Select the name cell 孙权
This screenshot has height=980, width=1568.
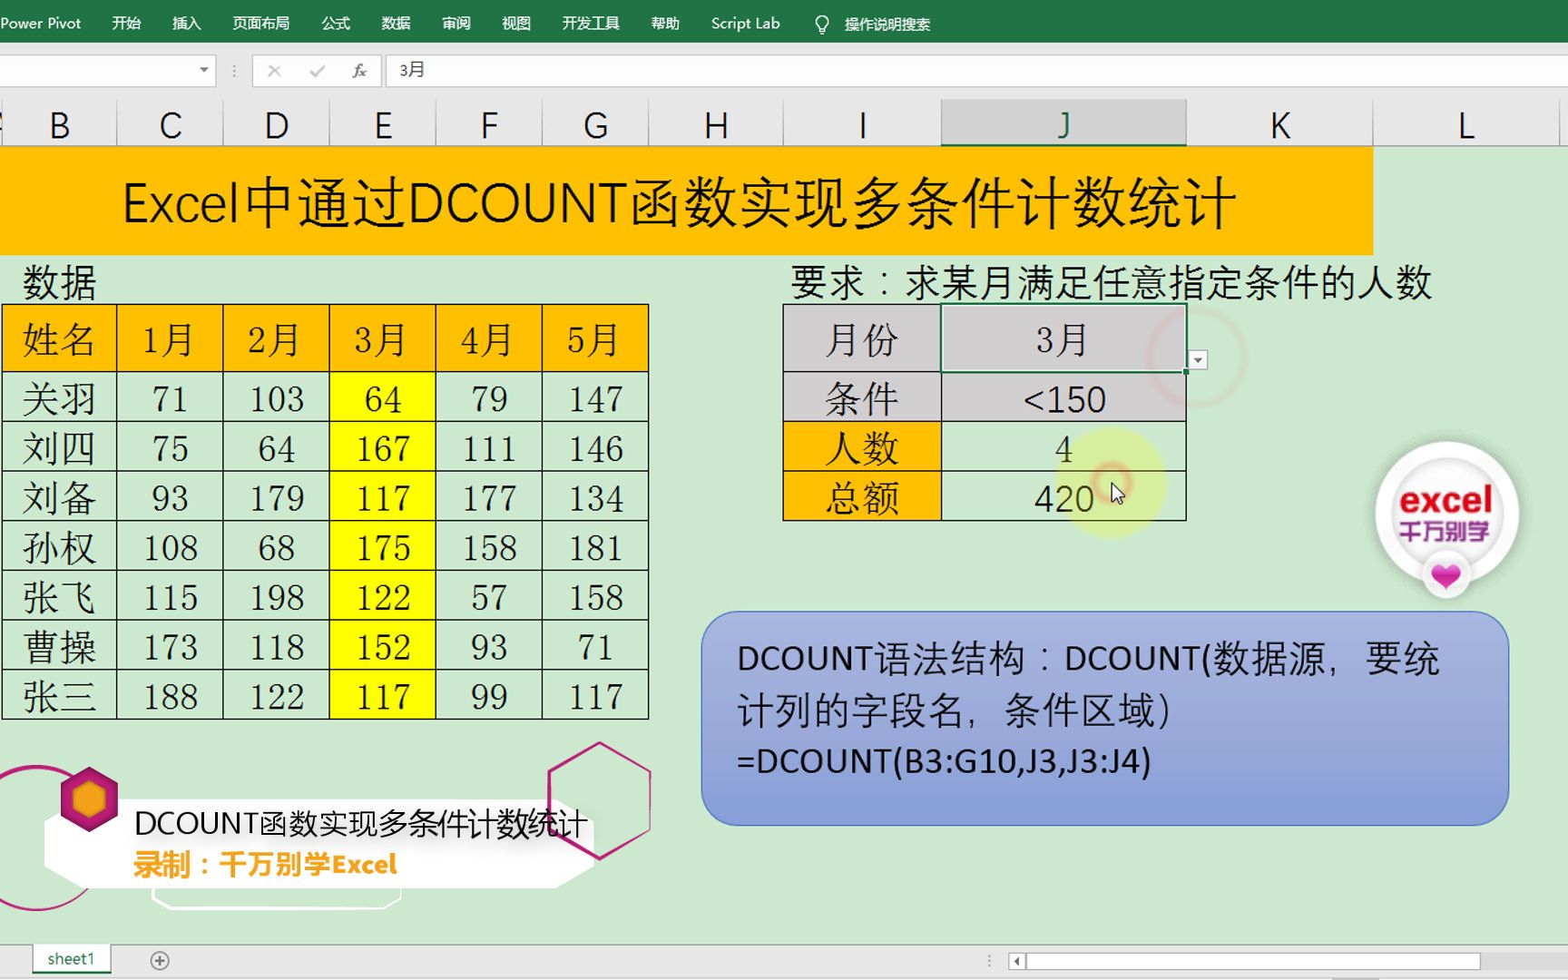tap(60, 547)
